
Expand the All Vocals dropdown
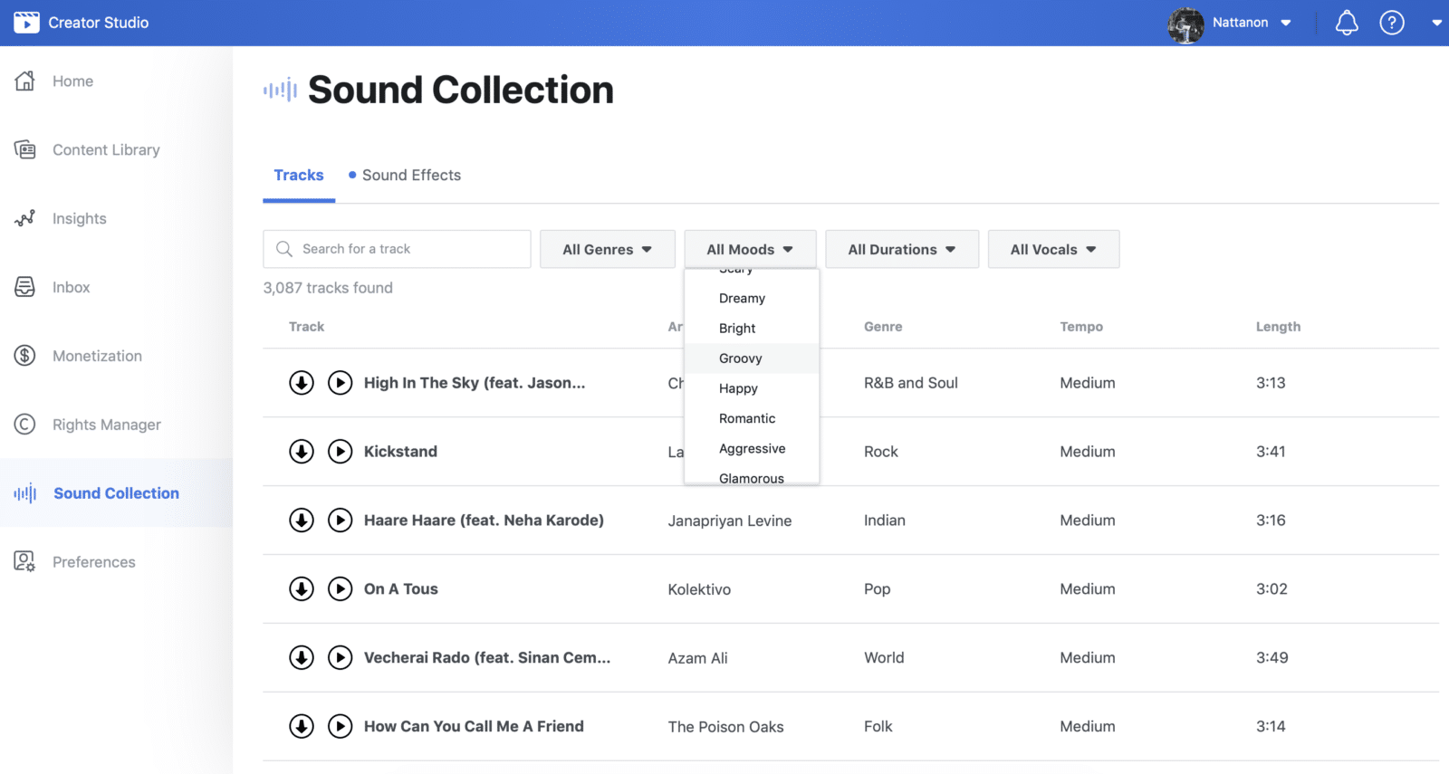(x=1052, y=250)
